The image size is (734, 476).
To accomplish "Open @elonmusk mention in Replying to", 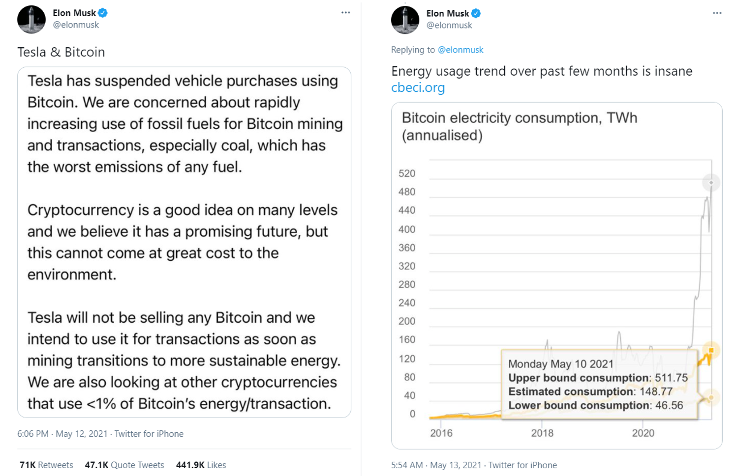I will (x=460, y=50).
